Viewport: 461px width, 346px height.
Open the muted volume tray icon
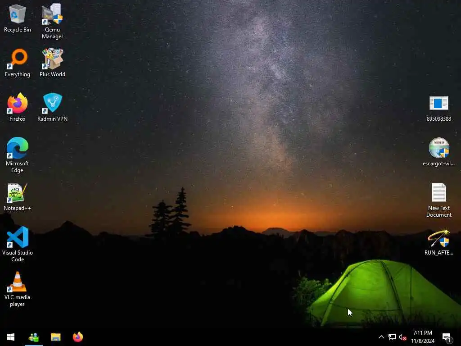[x=402, y=337]
